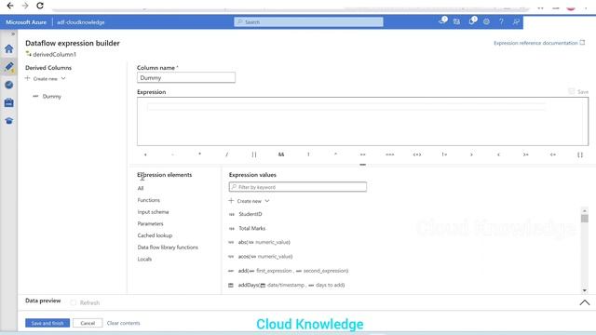Insert the >= operator
The image size is (596, 335).
tap(525, 154)
